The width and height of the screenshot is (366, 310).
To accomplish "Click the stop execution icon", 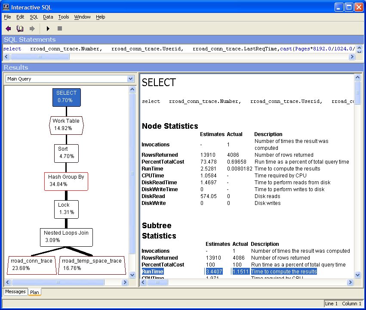I will [59, 28].
